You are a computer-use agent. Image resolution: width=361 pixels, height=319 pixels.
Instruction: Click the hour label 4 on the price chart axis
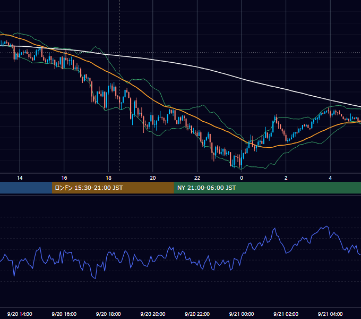[330, 178]
